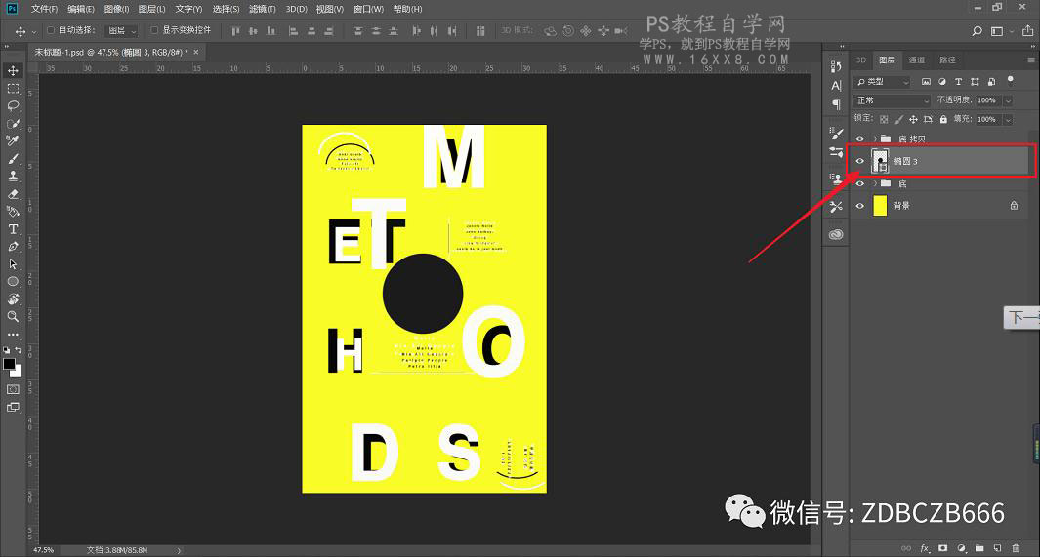Open the 不透明度 opacity dropdown arrow
The image size is (1040, 557).
pyautogui.click(x=1008, y=100)
